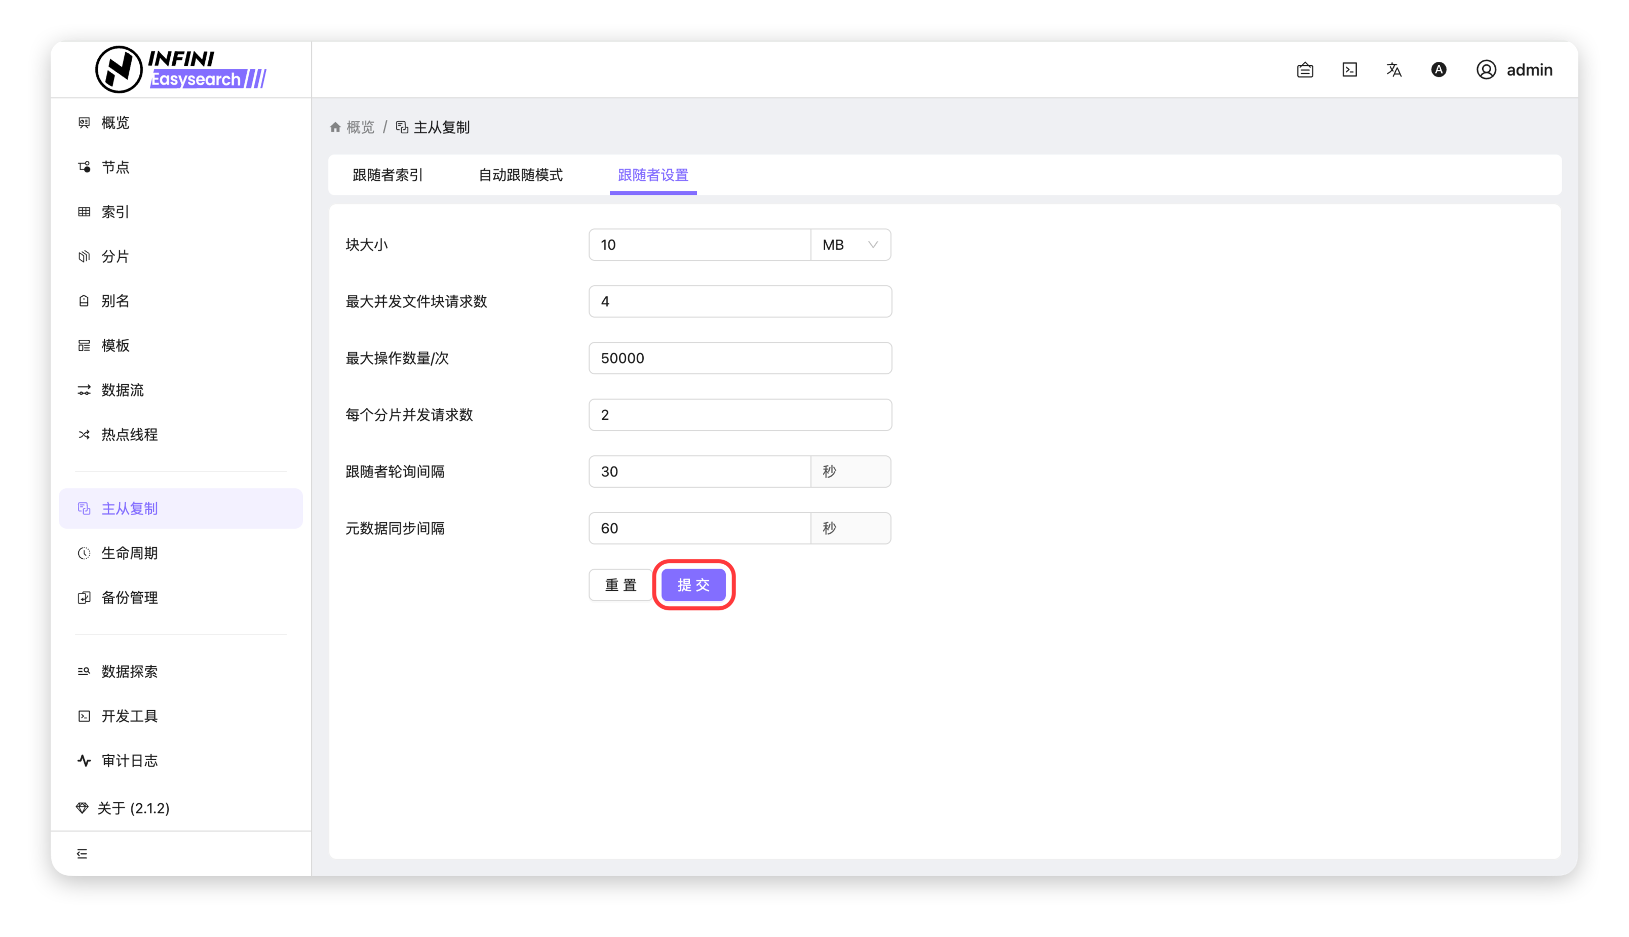Viewport: 1629px width, 937px height.
Task: Switch to the 跟随者索引 tab
Action: (387, 175)
